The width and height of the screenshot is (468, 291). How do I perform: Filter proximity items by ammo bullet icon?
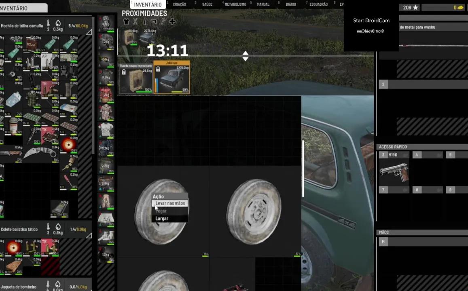click(144, 21)
